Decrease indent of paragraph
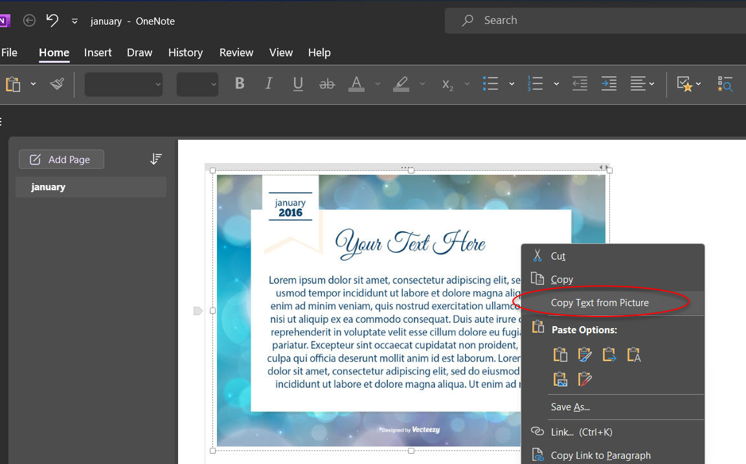This screenshot has height=464, width=746. 580,84
